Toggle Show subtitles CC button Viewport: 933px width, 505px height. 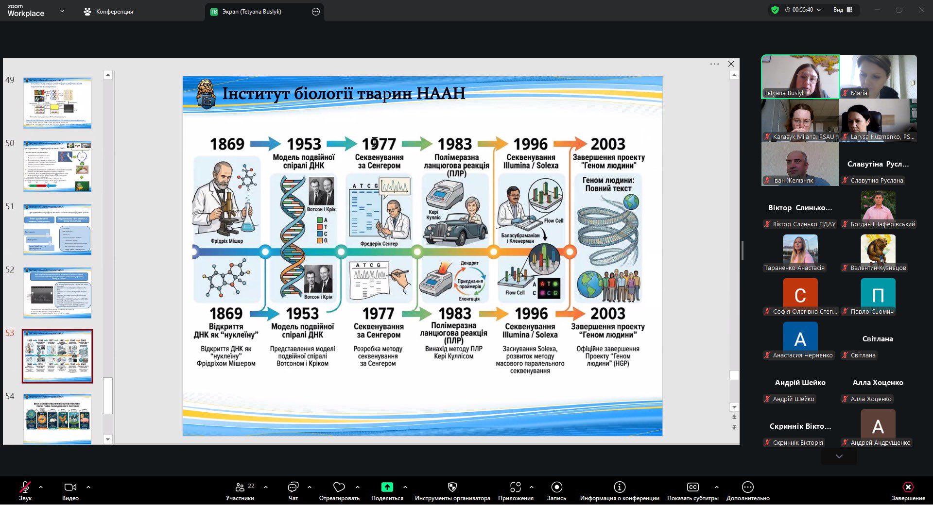coord(692,487)
